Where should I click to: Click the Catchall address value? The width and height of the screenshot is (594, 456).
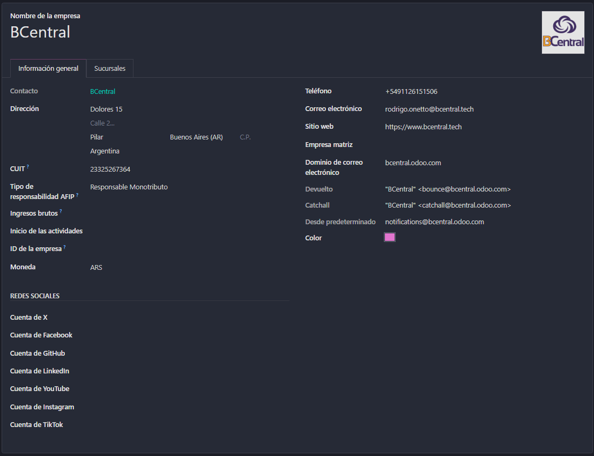click(x=448, y=205)
